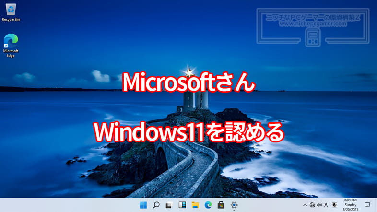Open taskbar Search magnifier
The width and height of the screenshot is (377, 212).
tap(156, 205)
